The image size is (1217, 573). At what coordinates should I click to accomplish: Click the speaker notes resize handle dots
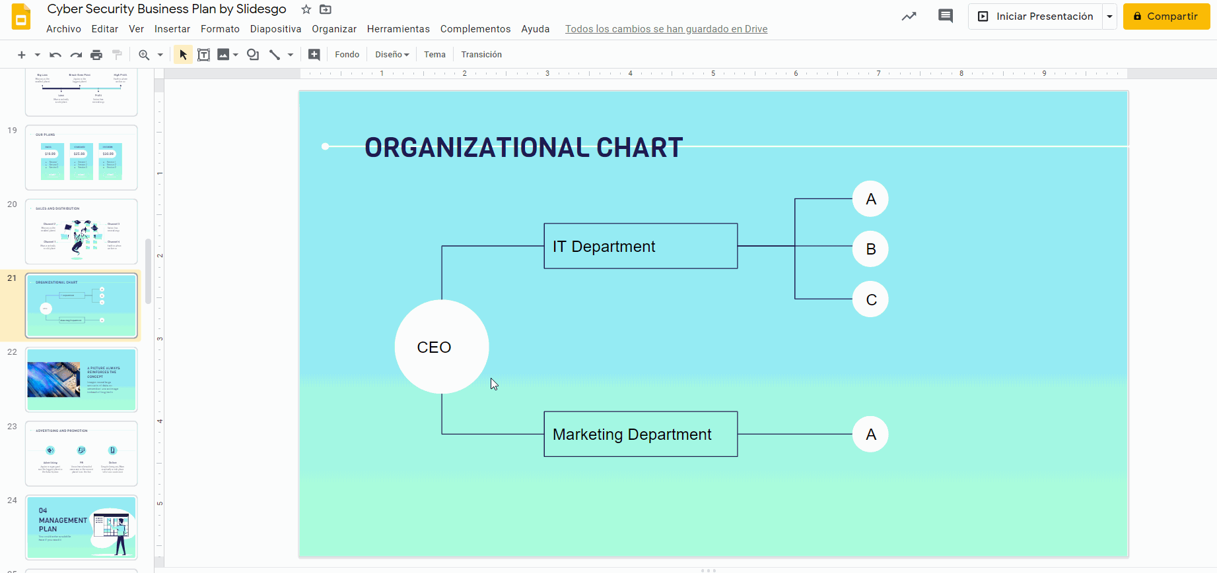click(709, 570)
